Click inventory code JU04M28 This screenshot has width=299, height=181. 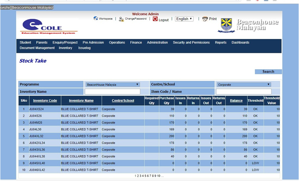(x=36, y=123)
